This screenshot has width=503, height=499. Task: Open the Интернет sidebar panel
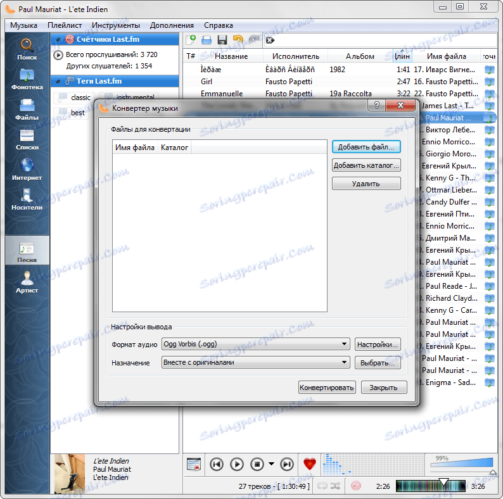(27, 170)
